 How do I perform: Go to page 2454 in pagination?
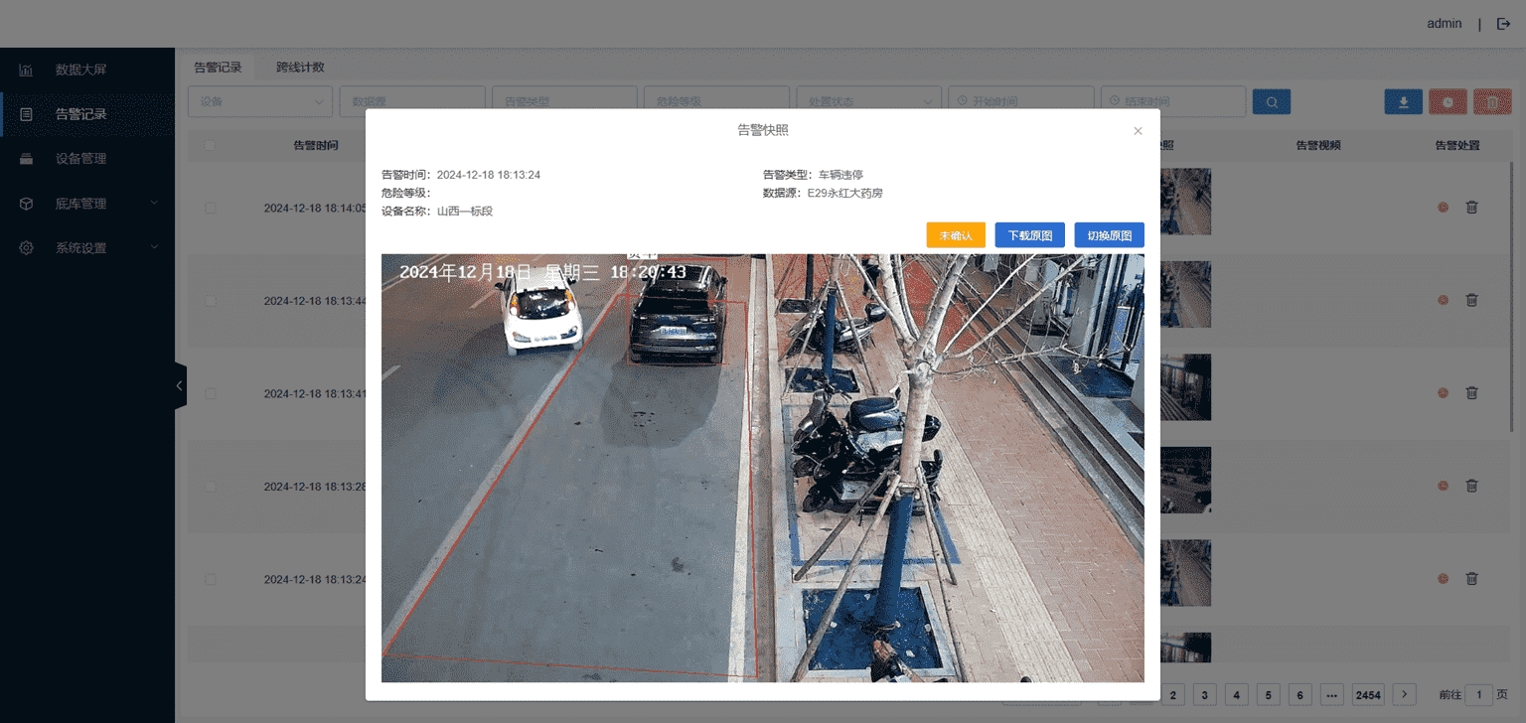tap(1368, 695)
